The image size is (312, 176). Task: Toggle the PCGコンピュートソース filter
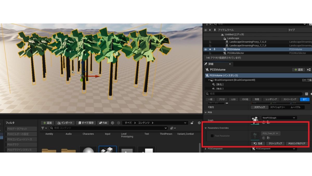pos(21,139)
